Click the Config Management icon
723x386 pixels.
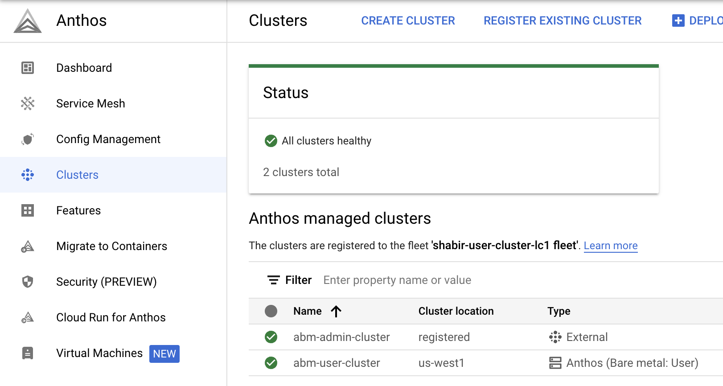coord(28,139)
